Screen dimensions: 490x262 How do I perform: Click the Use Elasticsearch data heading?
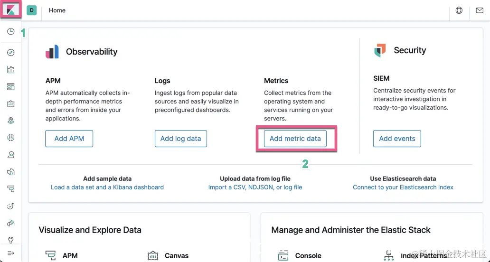pyautogui.click(x=403, y=178)
